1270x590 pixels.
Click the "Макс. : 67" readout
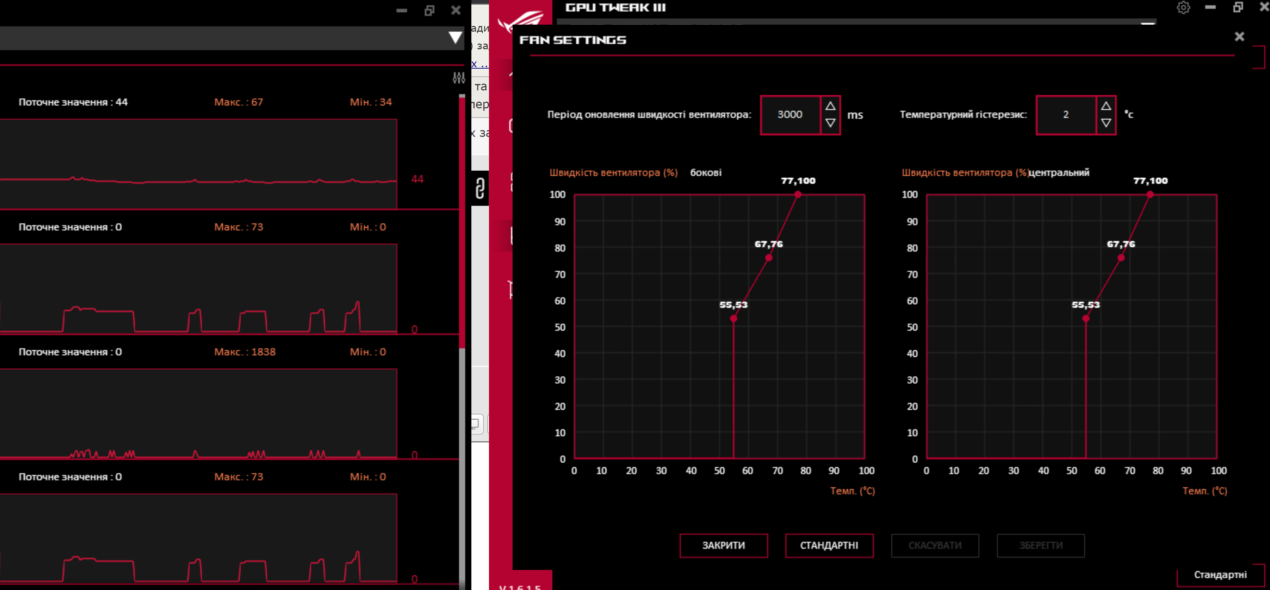tap(238, 102)
